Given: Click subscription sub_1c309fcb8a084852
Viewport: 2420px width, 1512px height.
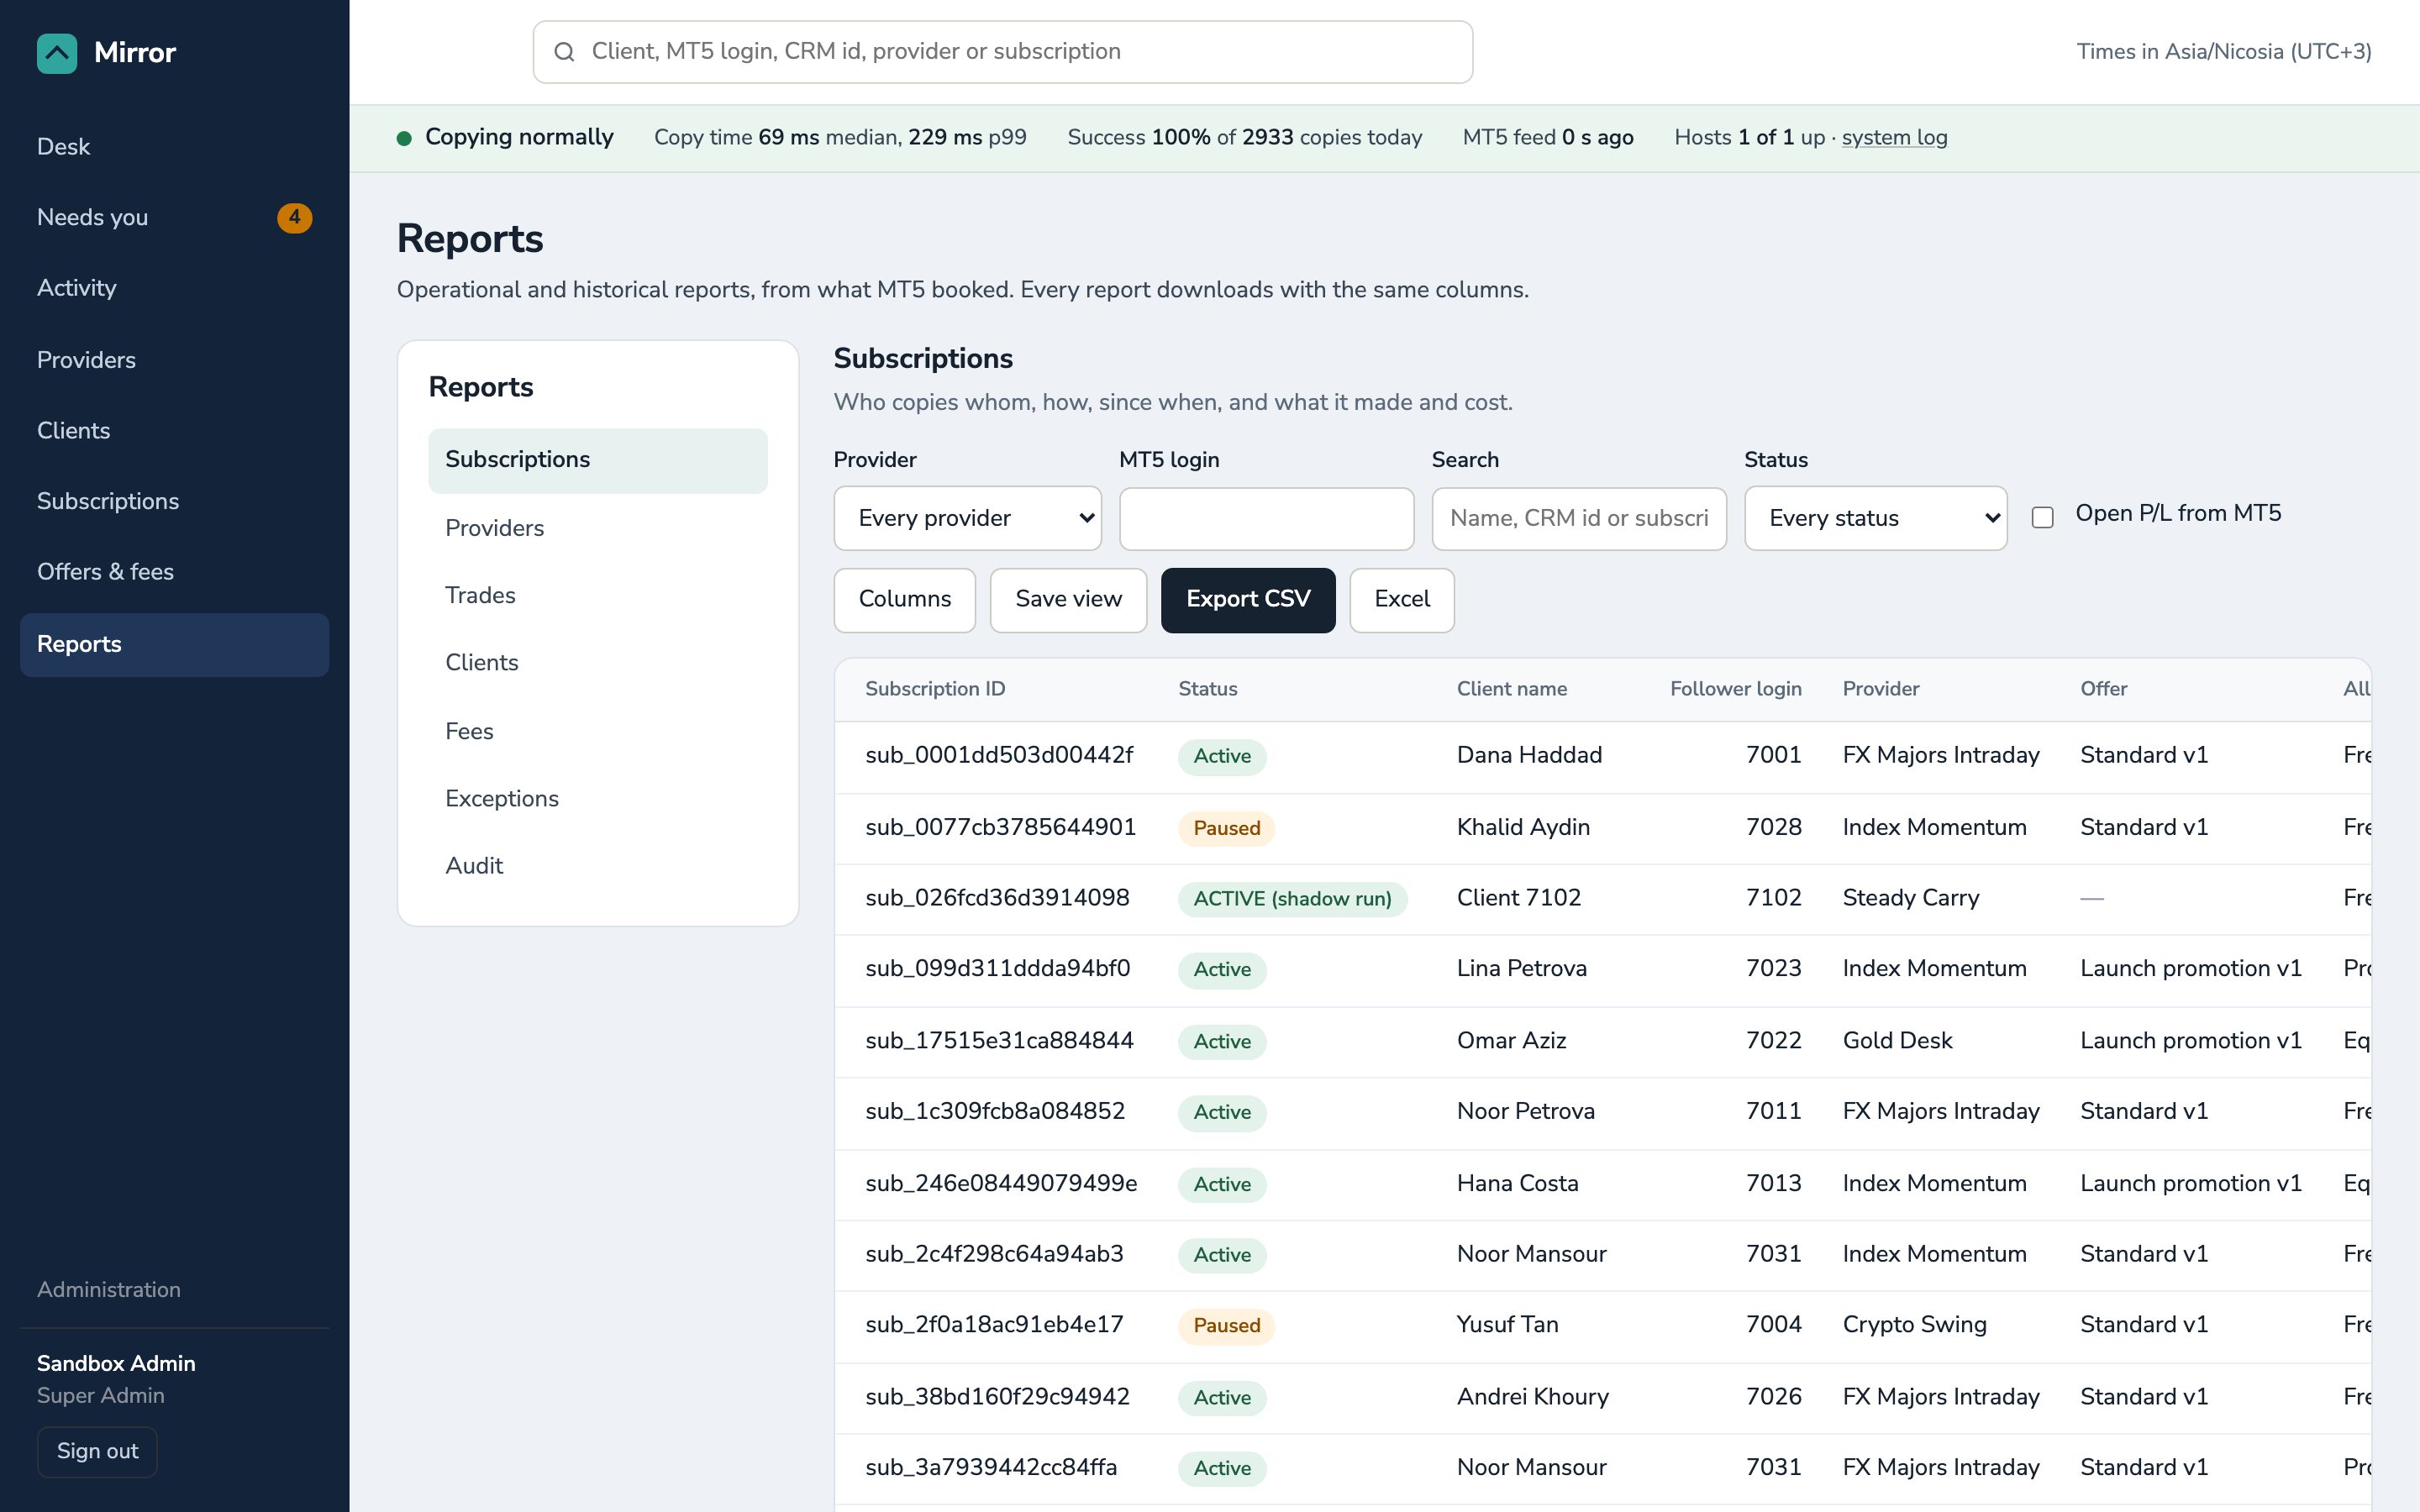Looking at the screenshot, I should pyautogui.click(x=995, y=1112).
